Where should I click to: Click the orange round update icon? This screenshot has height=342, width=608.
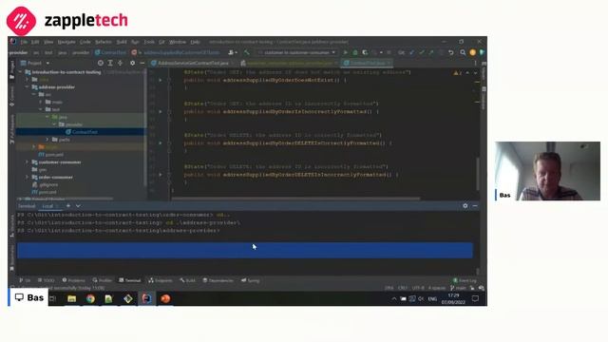(x=472, y=52)
